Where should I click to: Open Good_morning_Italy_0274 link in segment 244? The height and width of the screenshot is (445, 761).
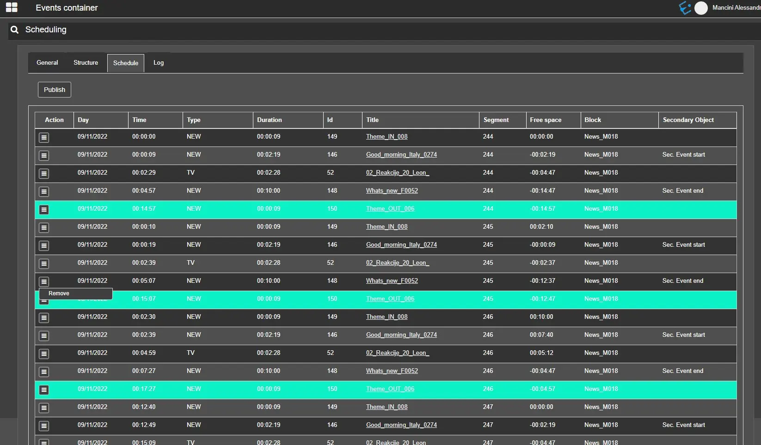[401, 155]
